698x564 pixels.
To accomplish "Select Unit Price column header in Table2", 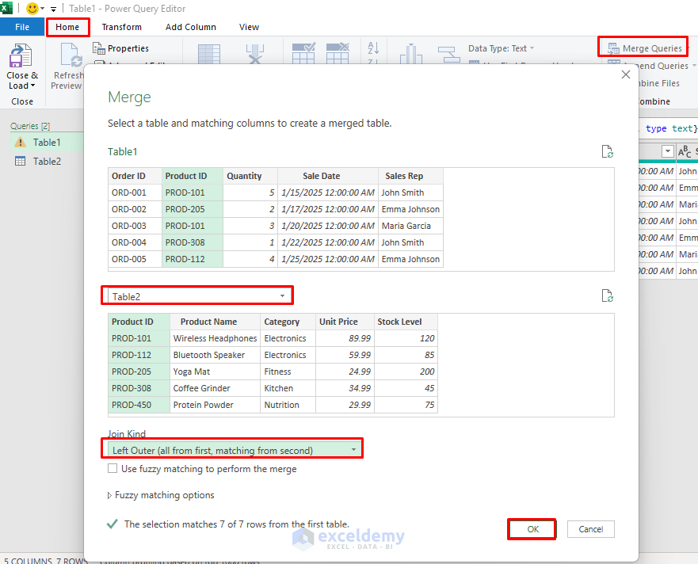I will point(345,322).
